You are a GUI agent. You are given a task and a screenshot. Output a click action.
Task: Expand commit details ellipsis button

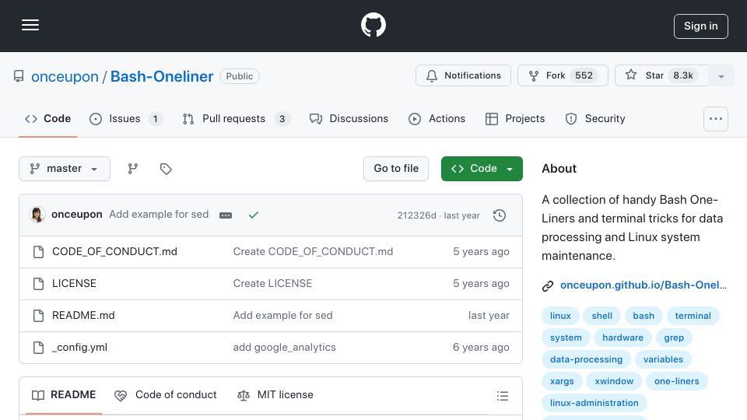pos(226,215)
